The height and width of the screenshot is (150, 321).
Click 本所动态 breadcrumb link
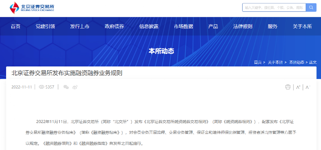click(297, 62)
